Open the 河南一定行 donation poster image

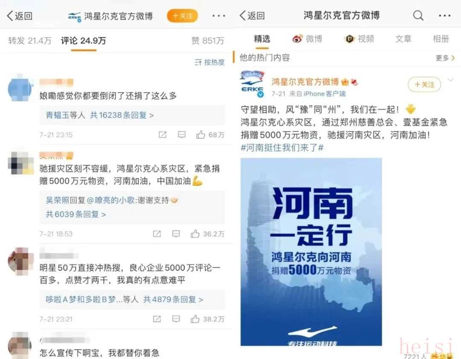click(311, 252)
